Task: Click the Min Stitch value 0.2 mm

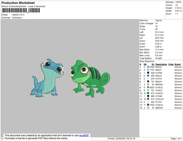Action: click(x=159, y=53)
